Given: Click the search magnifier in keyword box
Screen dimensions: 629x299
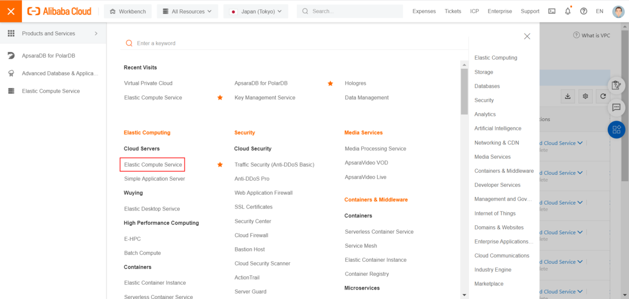Looking at the screenshot, I should (x=129, y=43).
